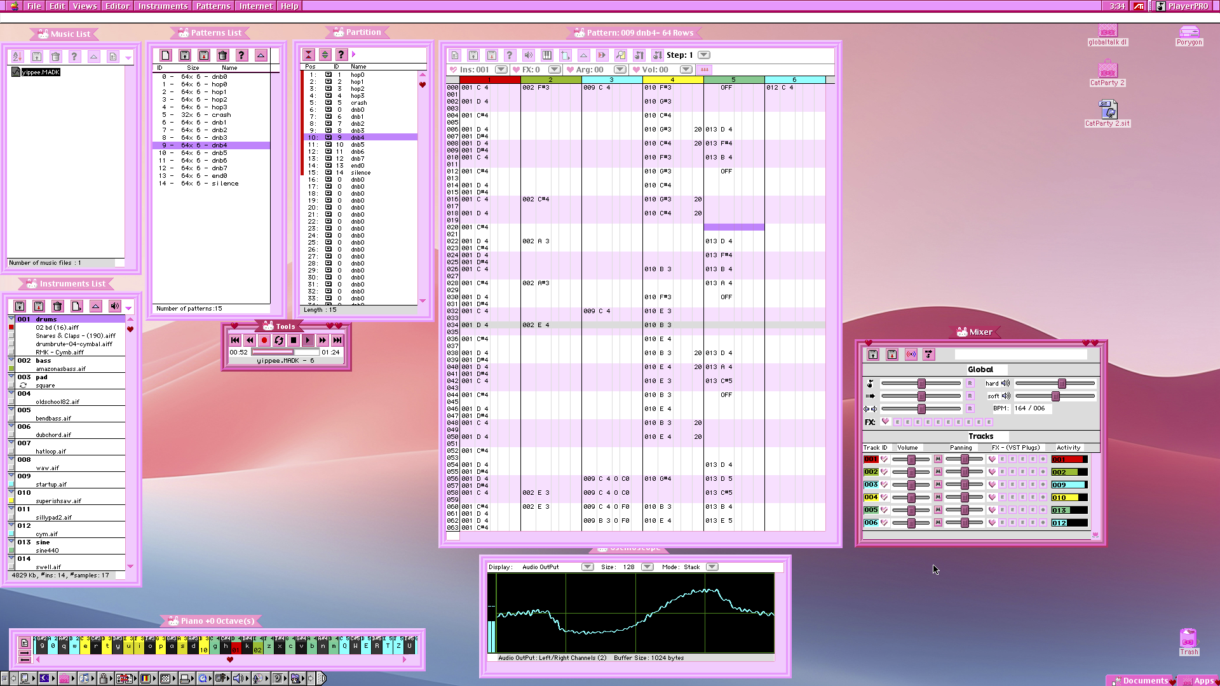Open the Step dropdown in pattern editor

click(x=704, y=55)
